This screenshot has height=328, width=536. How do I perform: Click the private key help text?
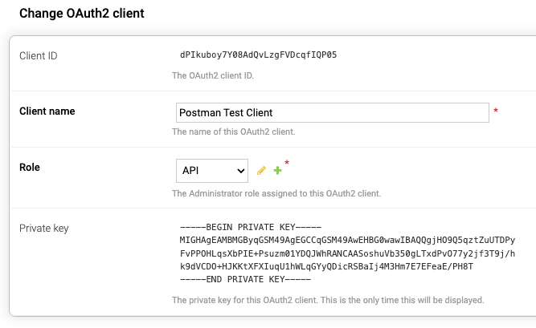pos(328,300)
